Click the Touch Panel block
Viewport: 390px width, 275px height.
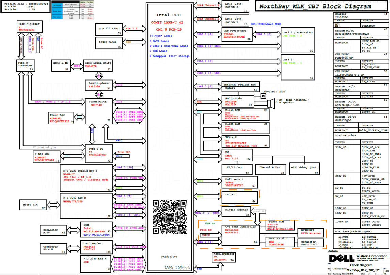tap(109, 43)
